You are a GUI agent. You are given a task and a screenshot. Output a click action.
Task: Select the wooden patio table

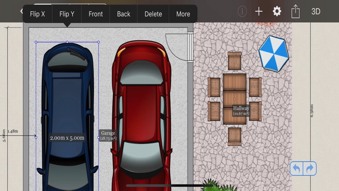[x=234, y=99]
